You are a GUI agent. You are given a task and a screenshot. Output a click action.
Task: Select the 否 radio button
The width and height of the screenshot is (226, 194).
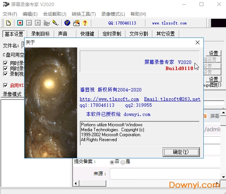coord(112,162)
